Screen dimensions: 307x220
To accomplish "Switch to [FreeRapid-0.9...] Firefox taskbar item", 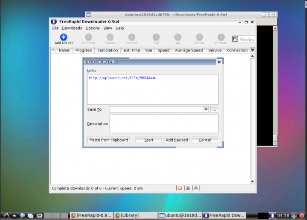I will click(92, 215).
